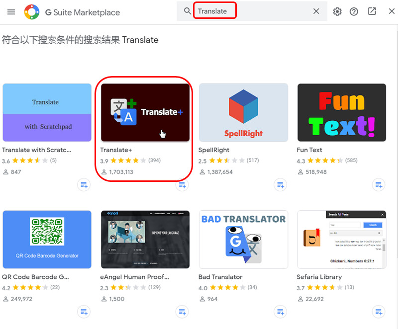This screenshot has width=398, height=329.
Task: Add Fun Text to list icon
Action: click(379, 185)
